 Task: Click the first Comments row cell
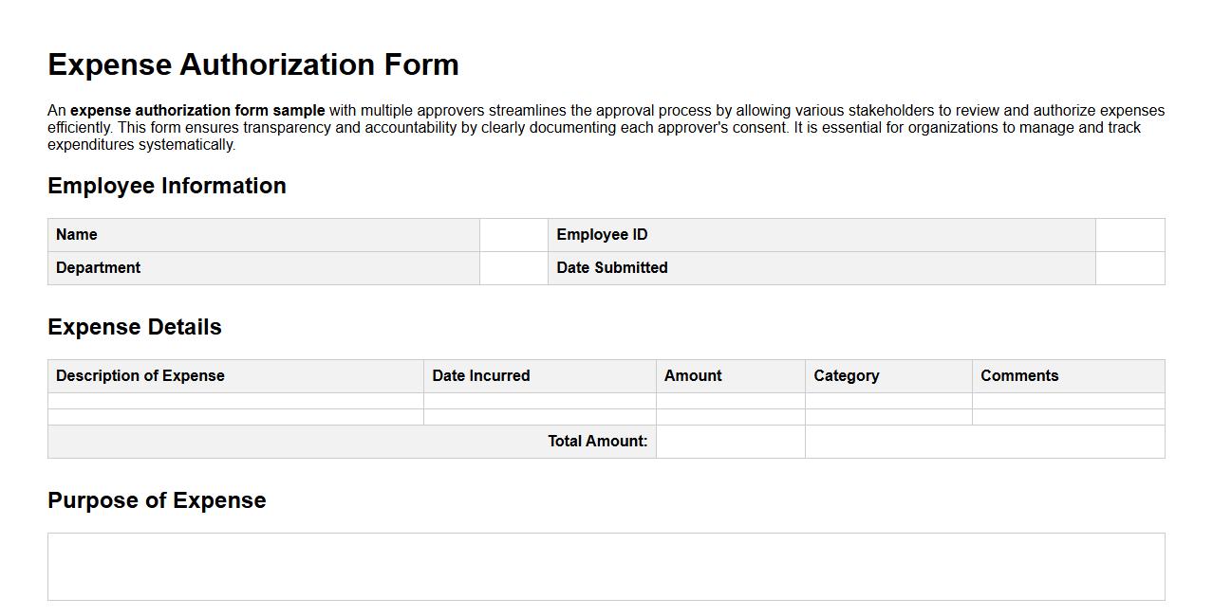(x=1068, y=401)
